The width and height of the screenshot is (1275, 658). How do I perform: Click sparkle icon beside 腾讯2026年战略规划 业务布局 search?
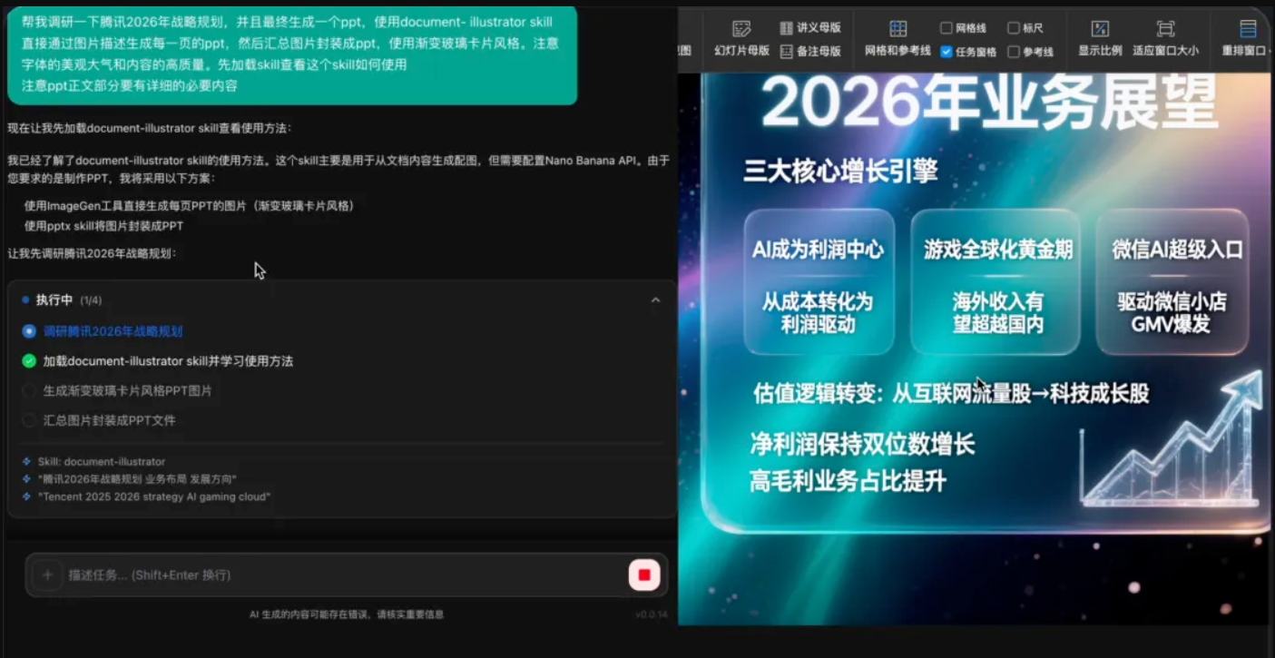tap(26, 479)
